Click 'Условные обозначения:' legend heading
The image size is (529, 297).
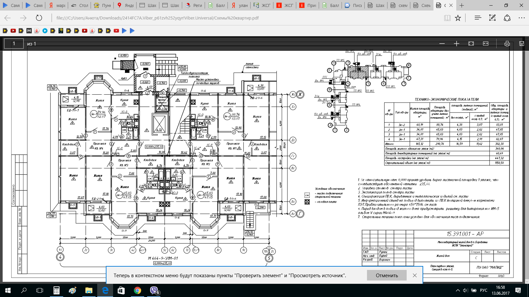(x=330, y=189)
